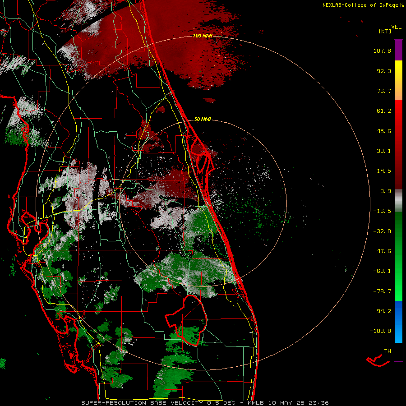
Task: Select the -94.2 velocity scale label
Action: point(382,311)
